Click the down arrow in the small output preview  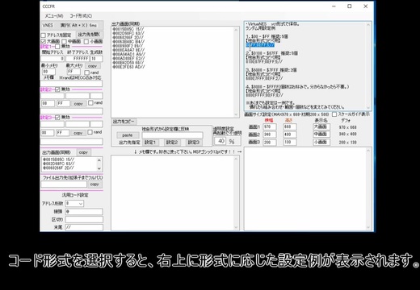coord(99,168)
